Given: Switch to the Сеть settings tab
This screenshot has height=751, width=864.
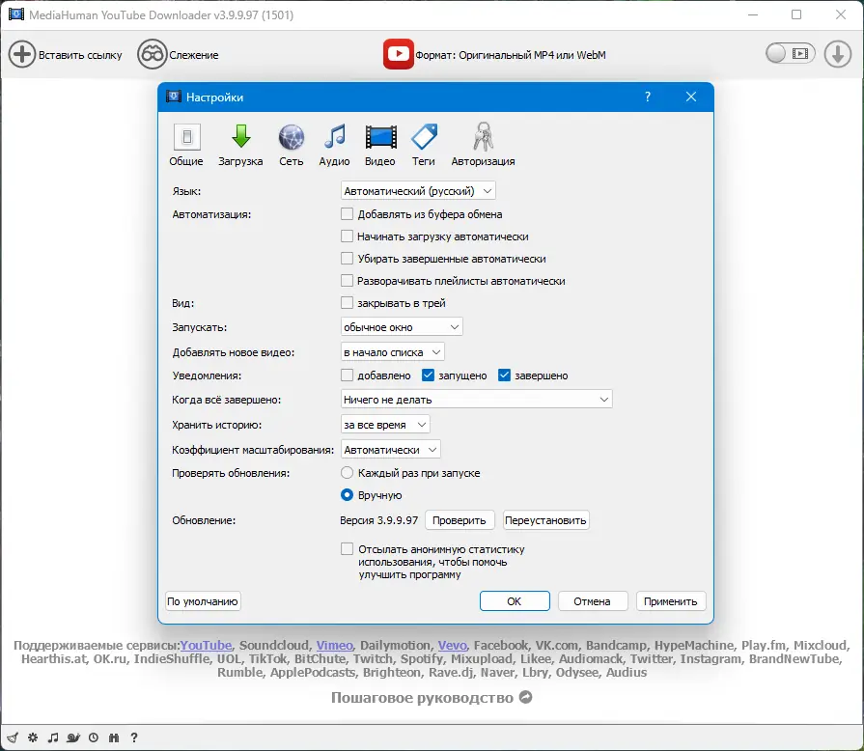Looking at the screenshot, I should [x=291, y=145].
